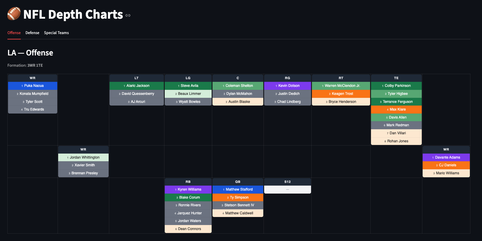The width and height of the screenshot is (482, 241).
Task: Select Steve Avila at left guard
Action: (x=188, y=86)
